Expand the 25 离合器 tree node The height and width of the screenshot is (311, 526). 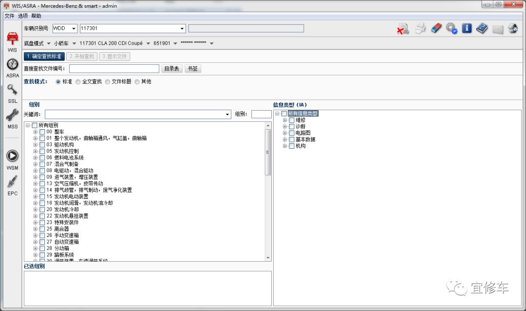click(35, 229)
